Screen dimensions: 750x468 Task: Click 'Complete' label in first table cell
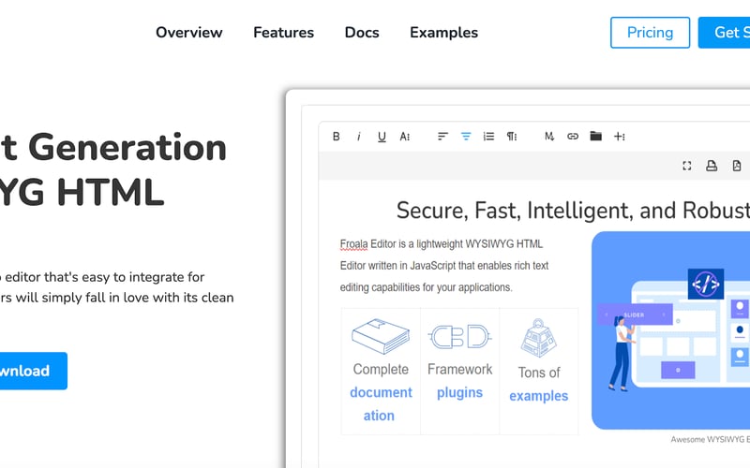[x=381, y=370]
